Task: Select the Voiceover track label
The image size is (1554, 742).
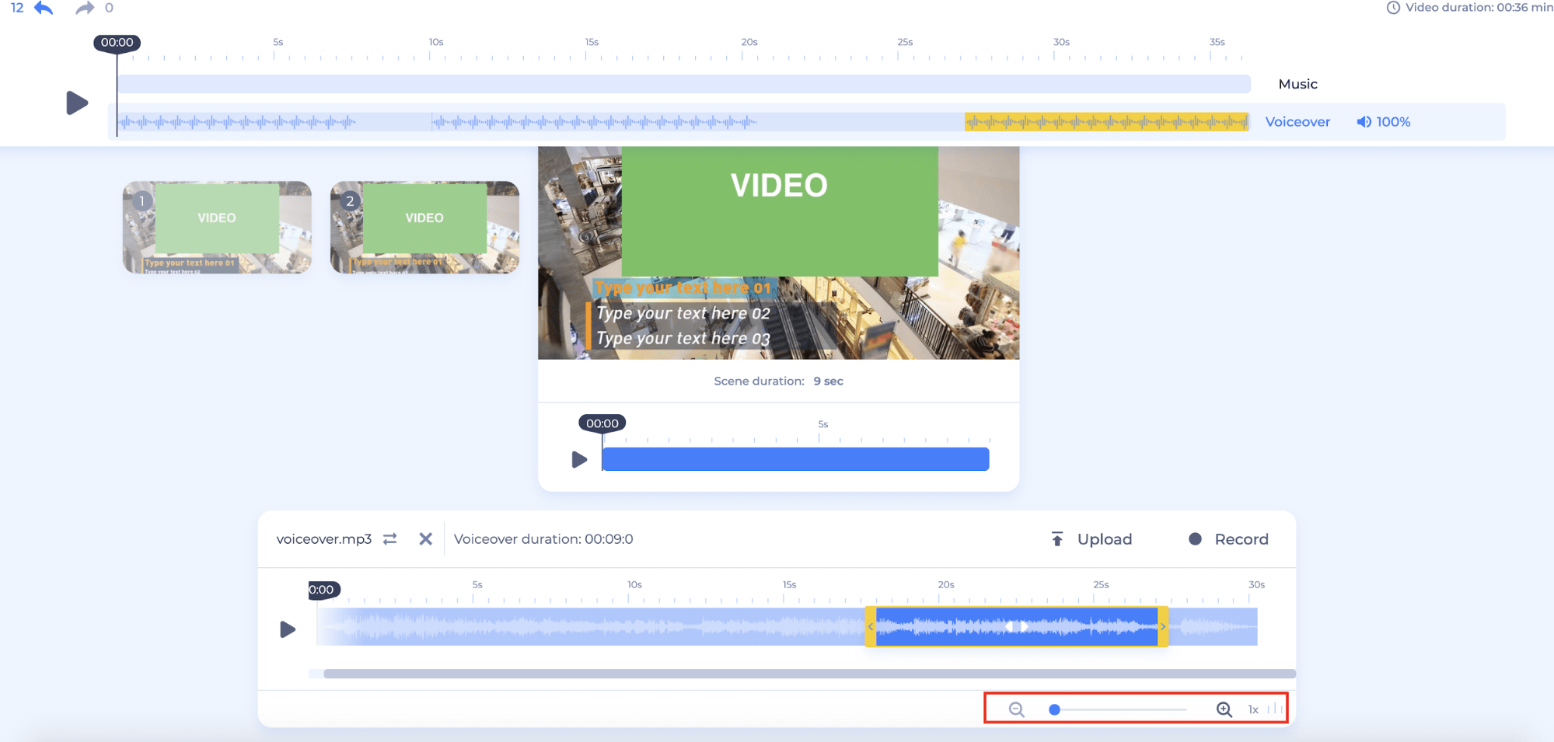Action: pyautogui.click(x=1297, y=122)
